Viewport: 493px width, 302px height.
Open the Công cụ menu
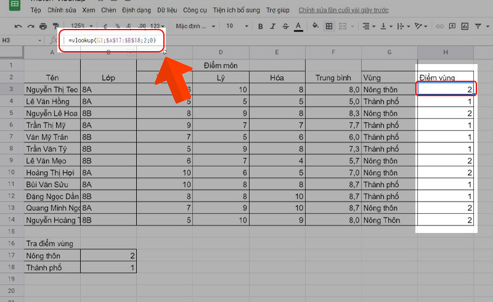point(195,10)
